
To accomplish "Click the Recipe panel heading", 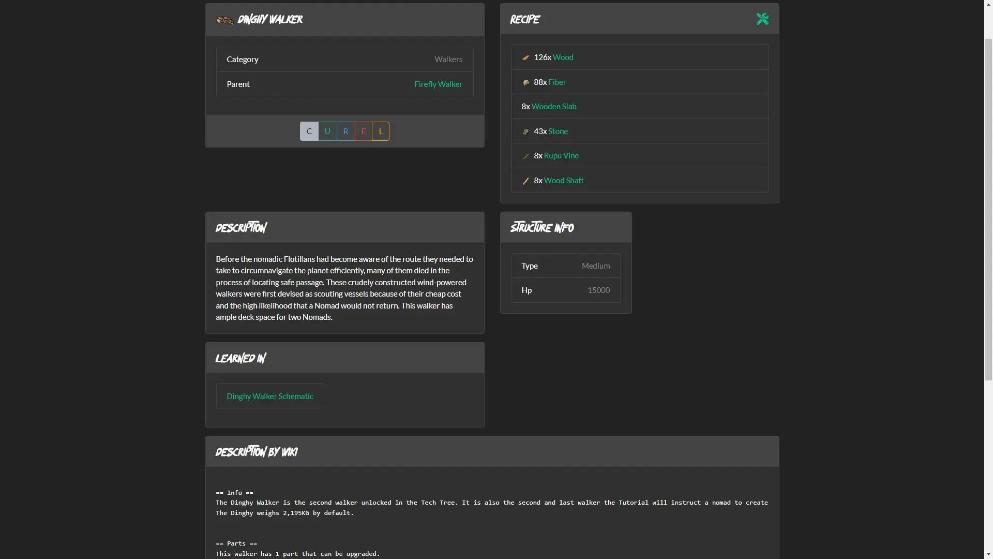I will click(525, 20).
